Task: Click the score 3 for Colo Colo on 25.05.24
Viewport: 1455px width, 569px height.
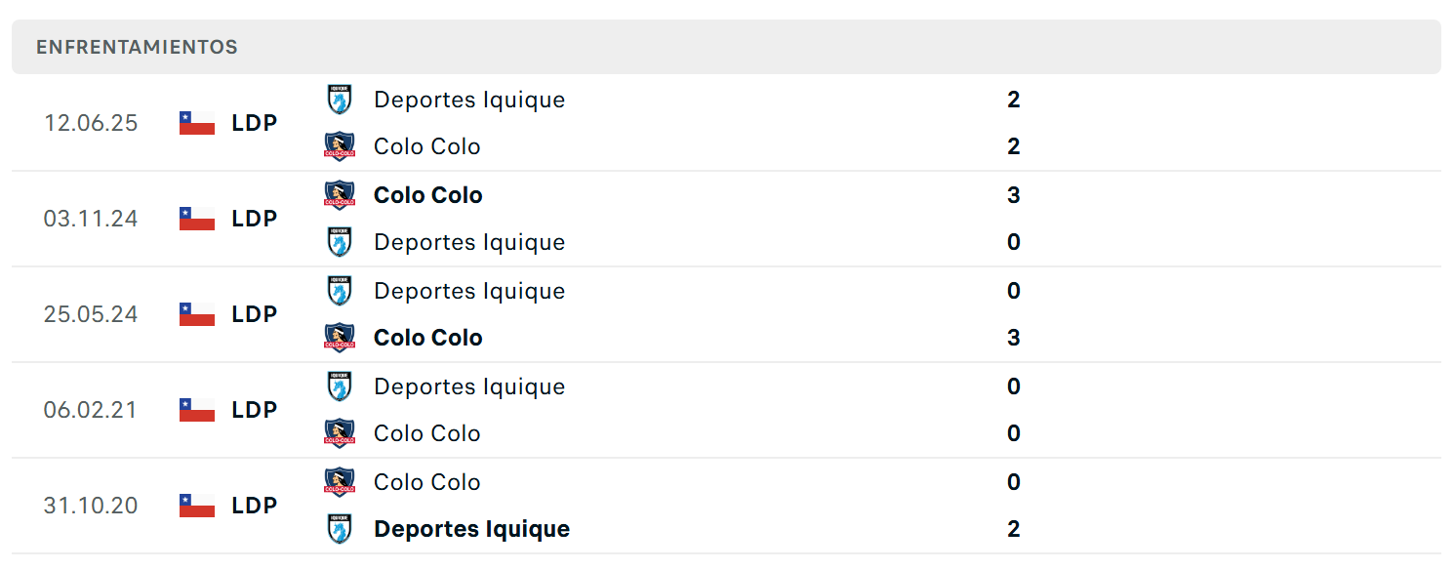Action: pyautogui.click(x=1014, y=338)
